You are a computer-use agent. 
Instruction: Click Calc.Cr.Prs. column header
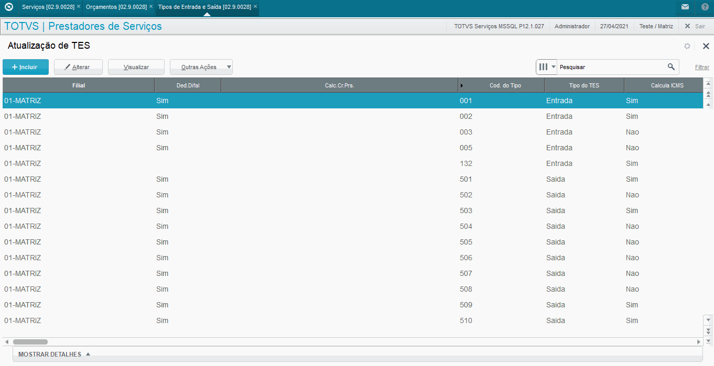340,85
